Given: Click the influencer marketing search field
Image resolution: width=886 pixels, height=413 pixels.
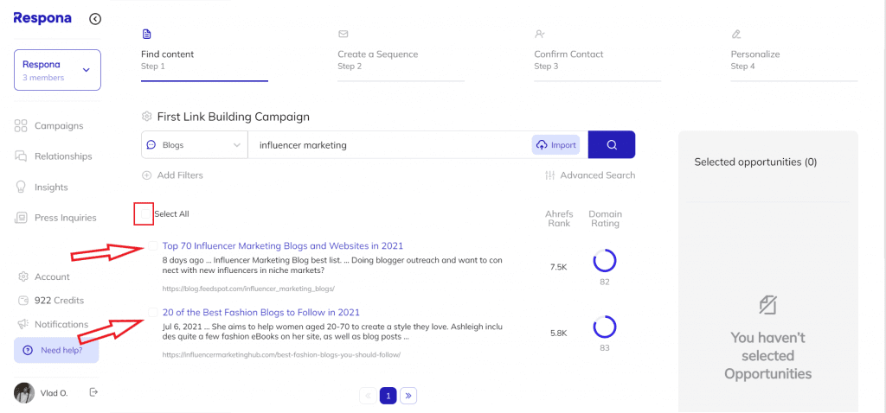Looking at the screenshot, I should tap(390, 145).
